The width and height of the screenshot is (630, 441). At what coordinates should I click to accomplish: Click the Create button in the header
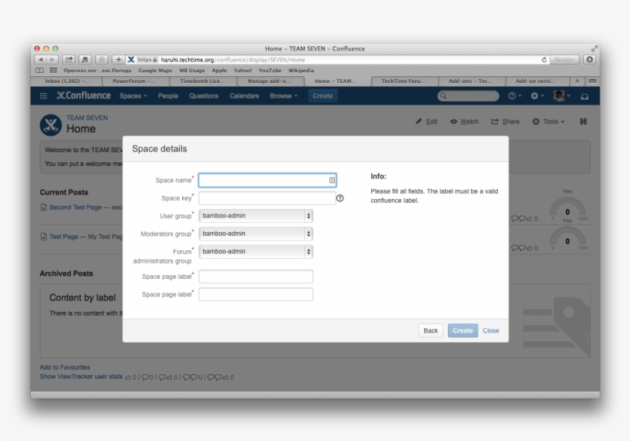[x=323, y=96]
